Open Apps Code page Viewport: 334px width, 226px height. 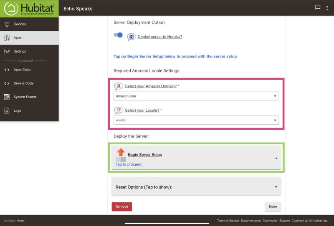29,70
